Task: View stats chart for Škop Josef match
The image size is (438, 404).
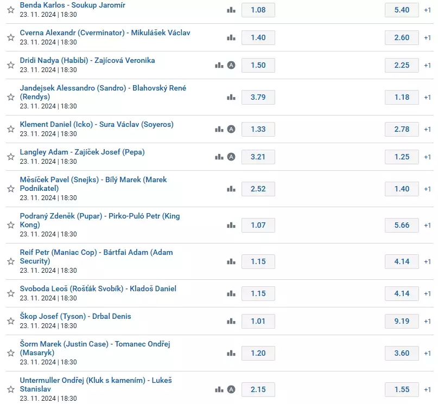Action: point(231,321)
